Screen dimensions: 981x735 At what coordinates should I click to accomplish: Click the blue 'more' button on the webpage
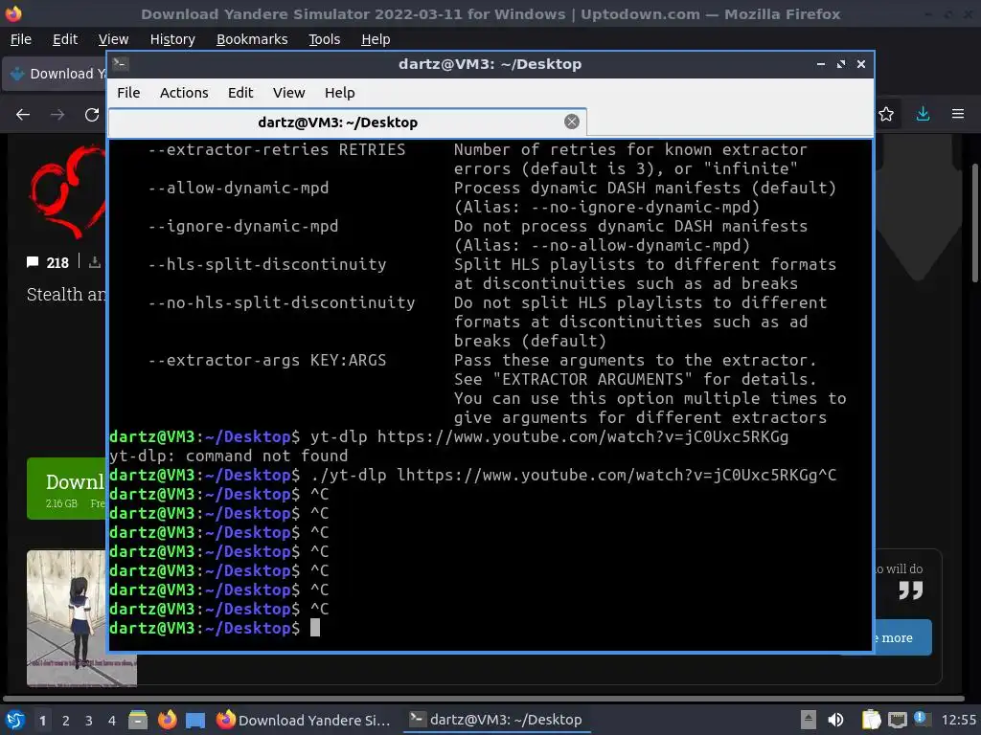tap(902, 637)
